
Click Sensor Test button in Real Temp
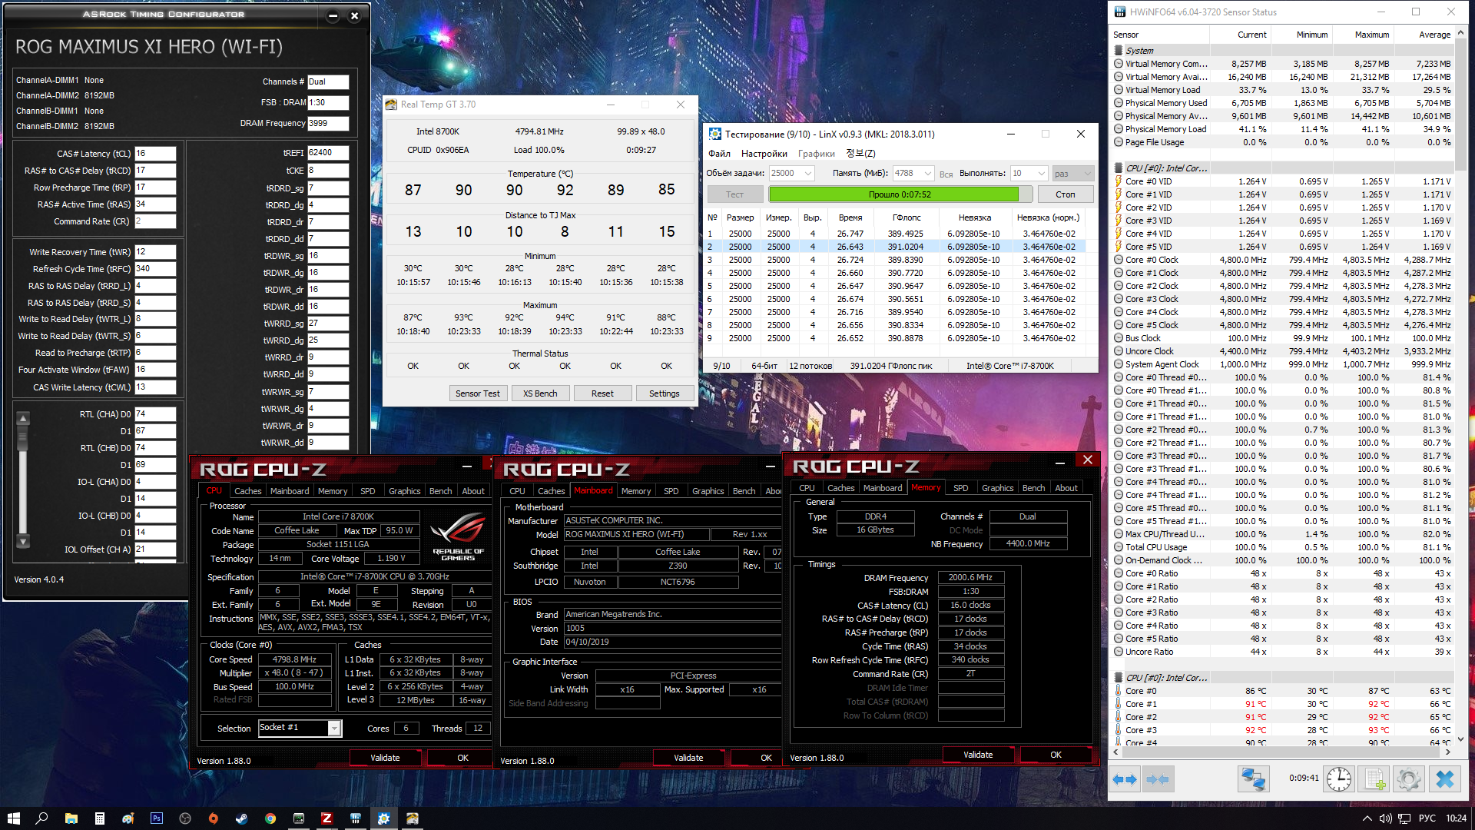[x=477, y=393]
